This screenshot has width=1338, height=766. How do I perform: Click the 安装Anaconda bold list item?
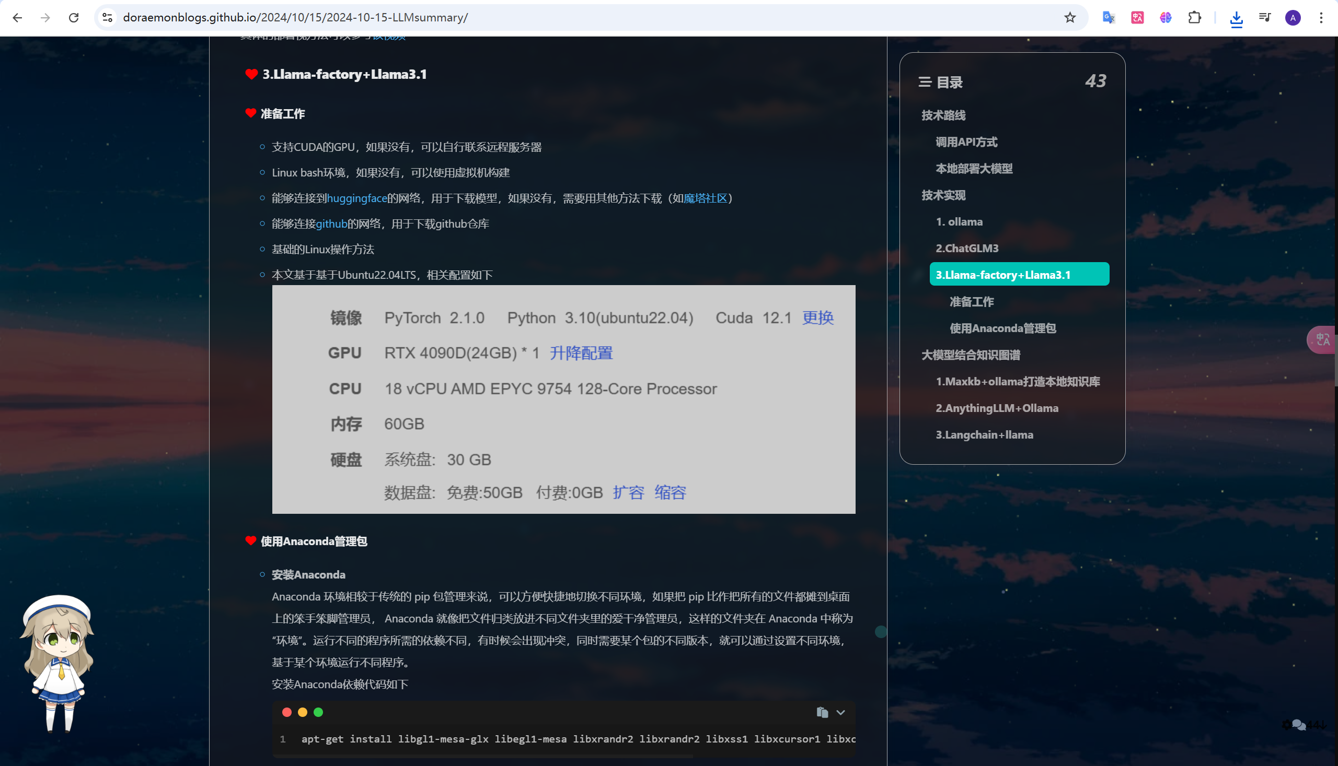pyautogui.click(x=308, y=574)
